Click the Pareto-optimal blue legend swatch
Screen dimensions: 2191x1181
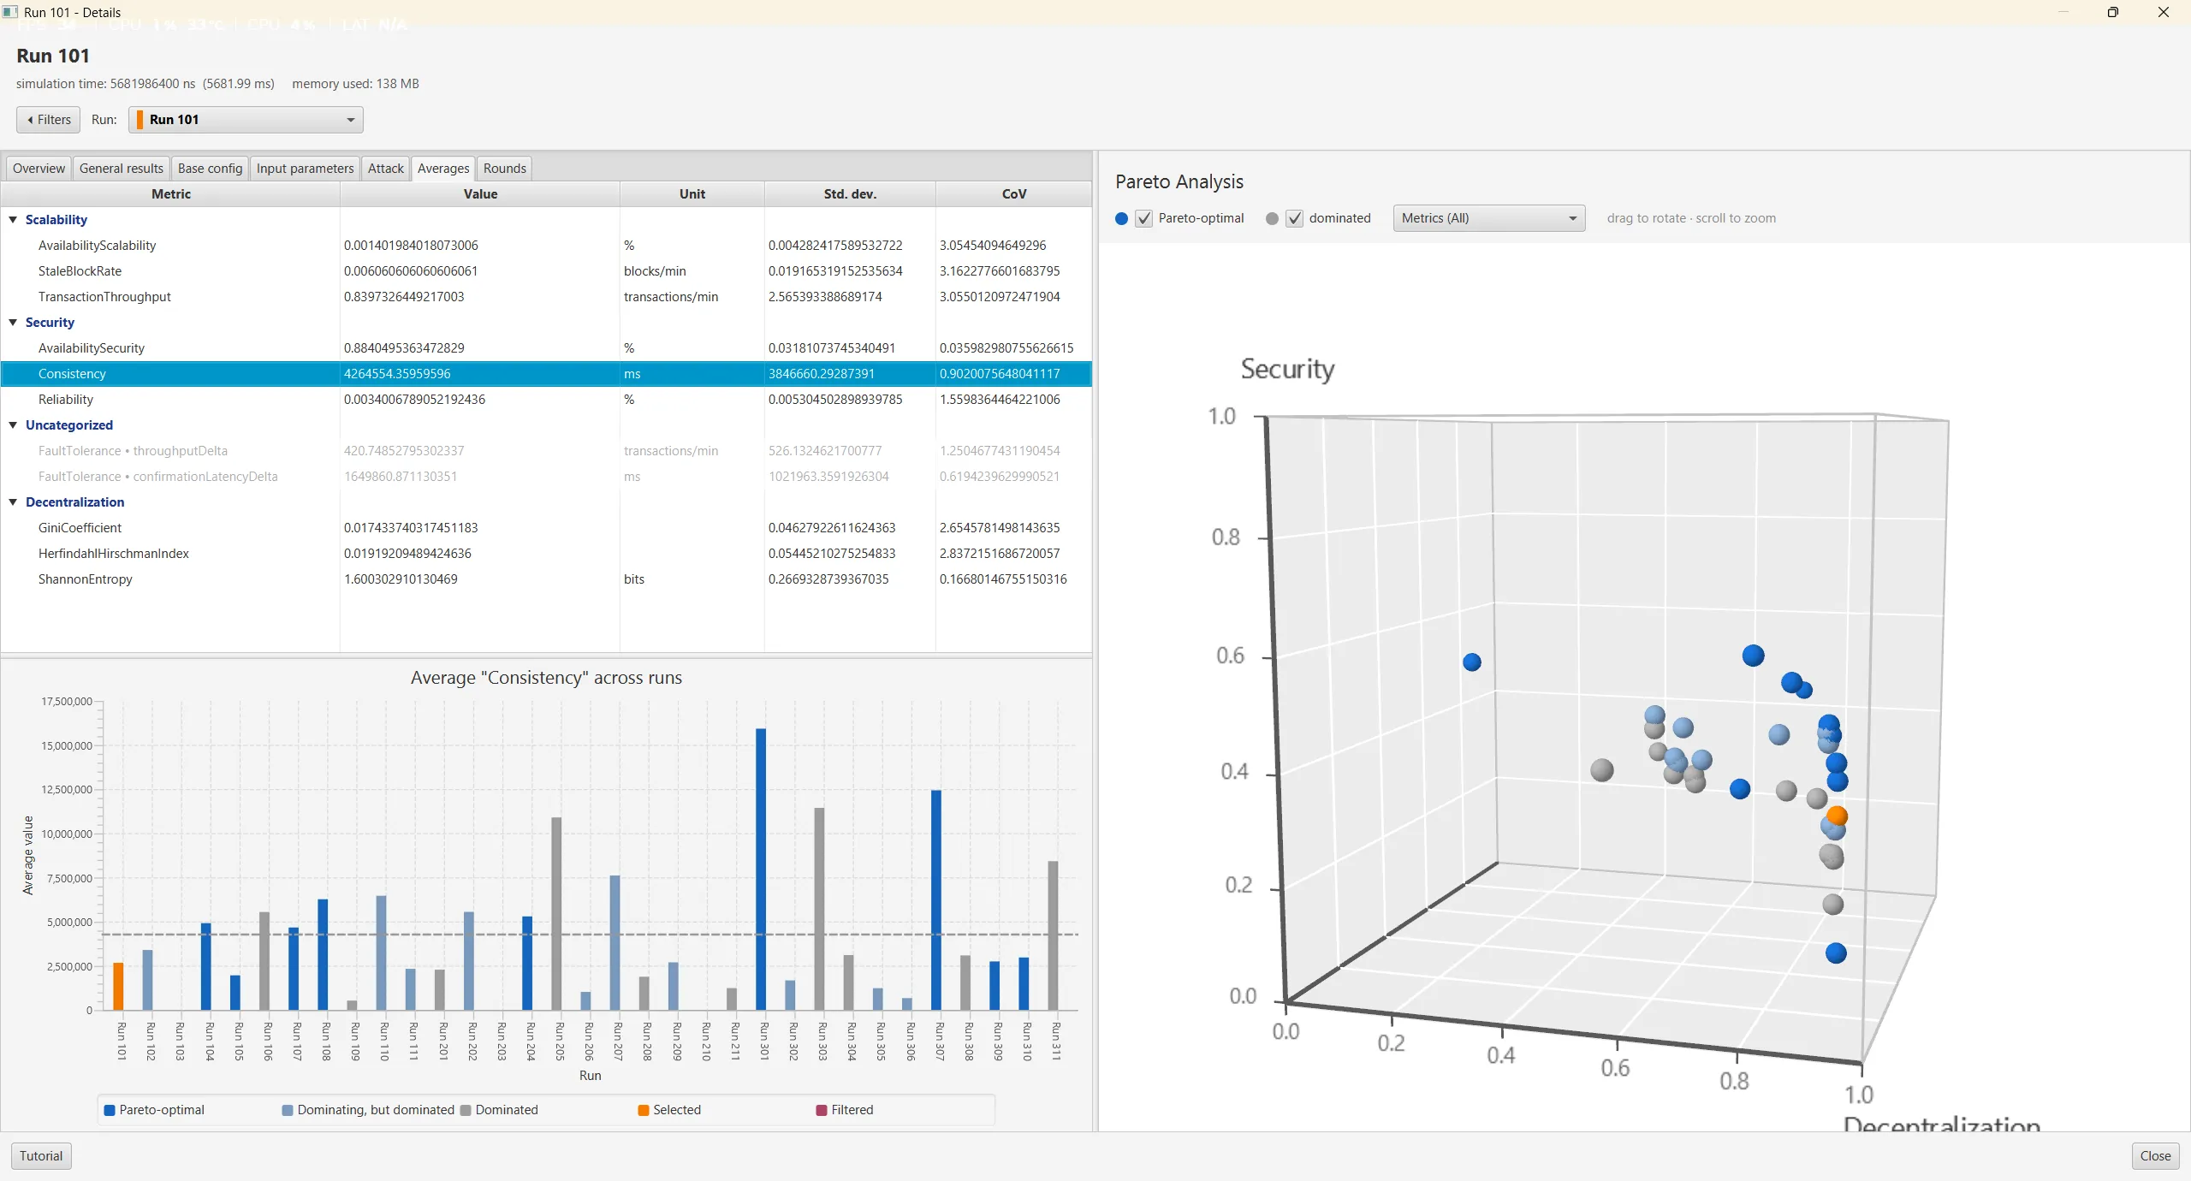tap(110, 1111)
